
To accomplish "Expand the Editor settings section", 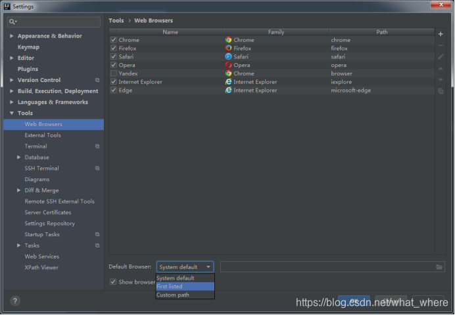I will click(x=12, y=58).
